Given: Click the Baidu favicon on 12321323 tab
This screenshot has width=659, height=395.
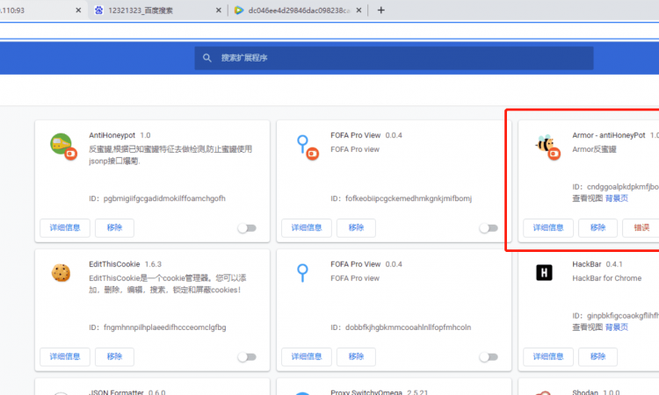Looking at the screenshot, I should click(x=98, y=10).
